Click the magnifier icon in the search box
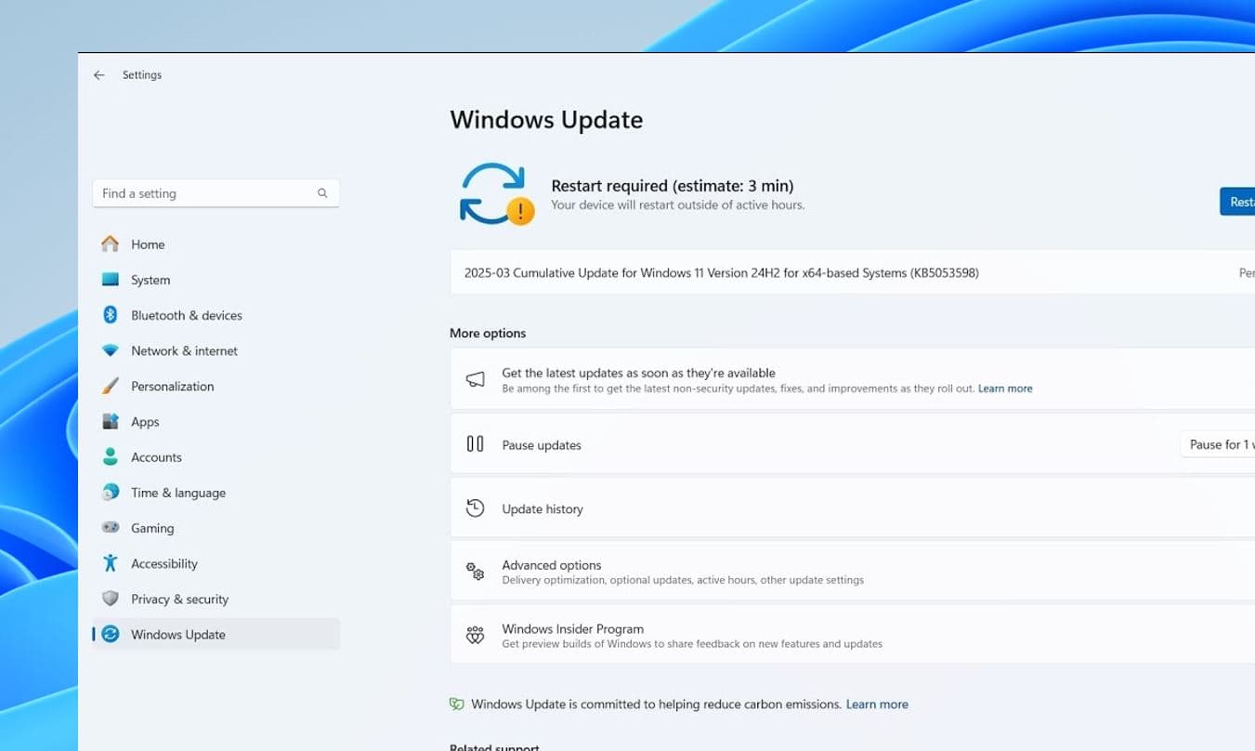This screenshot has height=751, width=1255. (x=322, y=193)
